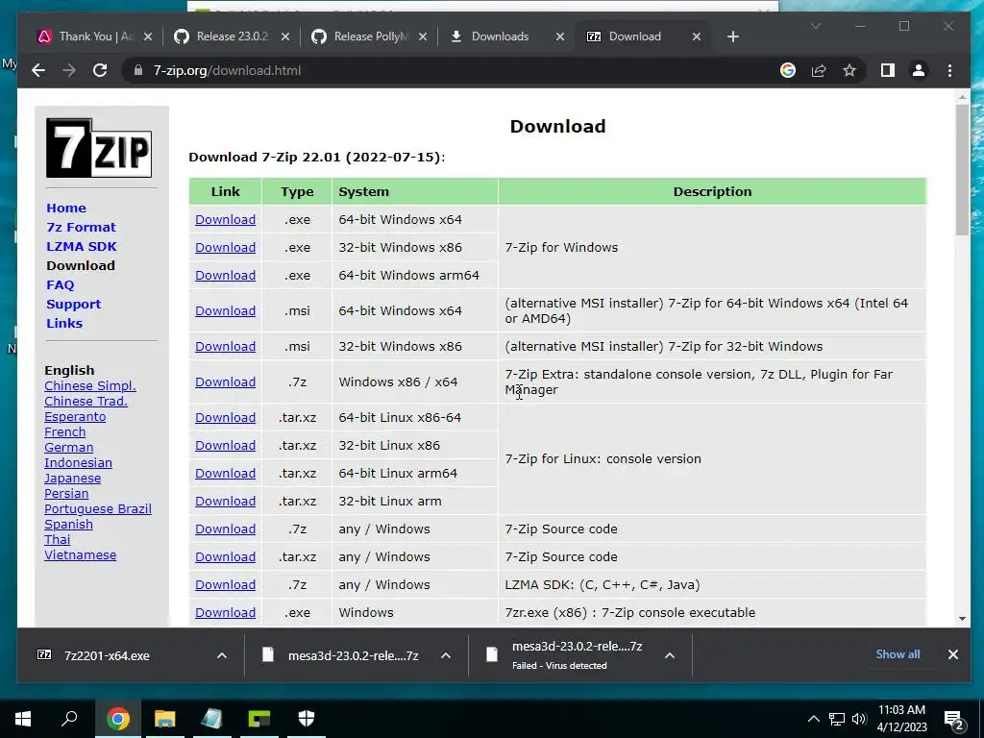The image size is (984, 738).
Task: Switch language to Chinese Simpl.
Action: tap(89, 386)
